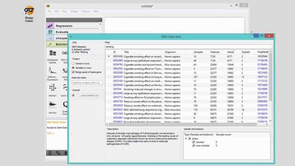Click scroll-down arrow of dataset table
Viewport: 295px width, 166px height.
tap(271, 121)
